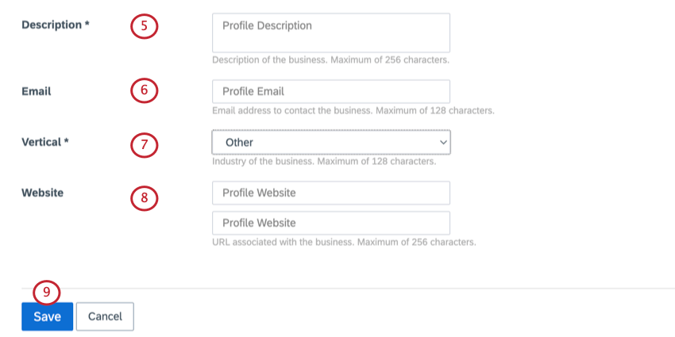675x337 pixels.
Task: Click the Email field label
Action: click(37, 91)
